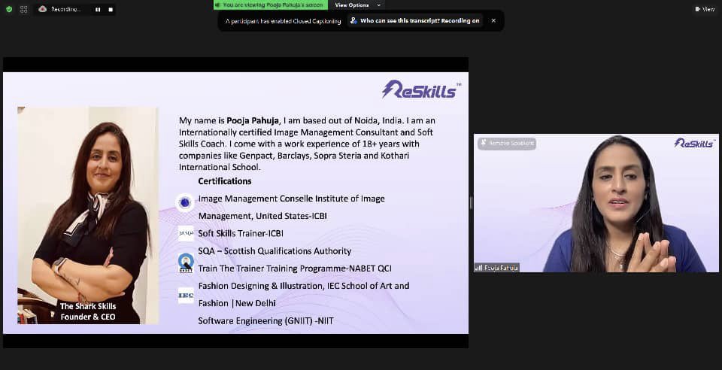Image resolution: width=722 pixels, height=370 pixels.
Task: Click the green encryption shield icon
Action: 9,9
